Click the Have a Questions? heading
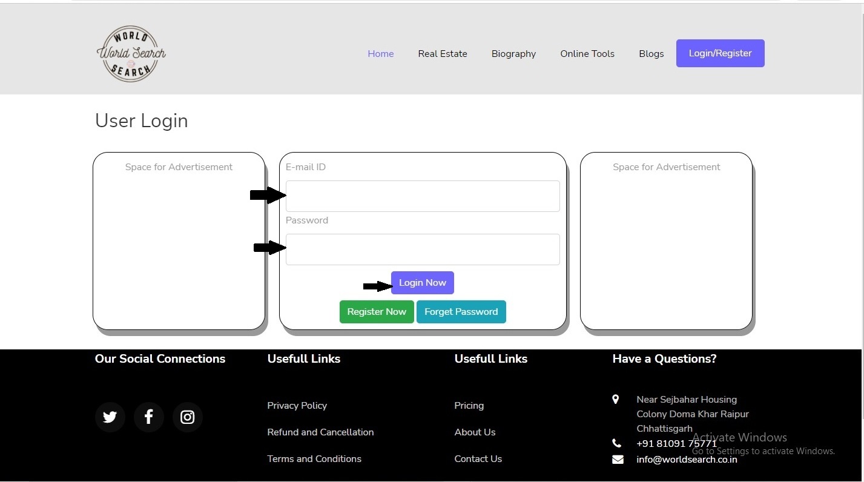 664,359
